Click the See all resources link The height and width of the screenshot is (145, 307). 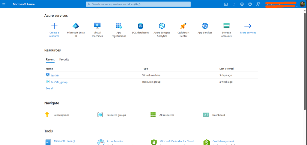(x=49, y=88)
